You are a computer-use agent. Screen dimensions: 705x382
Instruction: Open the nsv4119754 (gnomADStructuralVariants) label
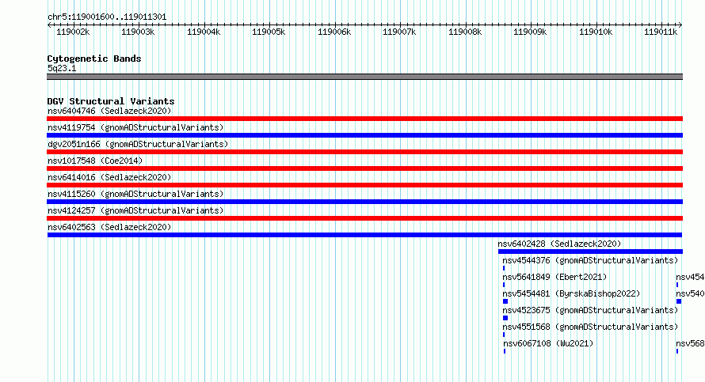135,127
